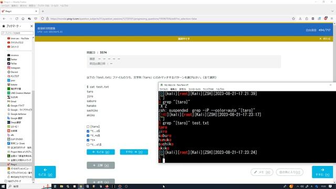Open Firefox hamburger application menu
Image resolution: width=336 pixels, height=189 pixels.
click(x=332, y=19)
